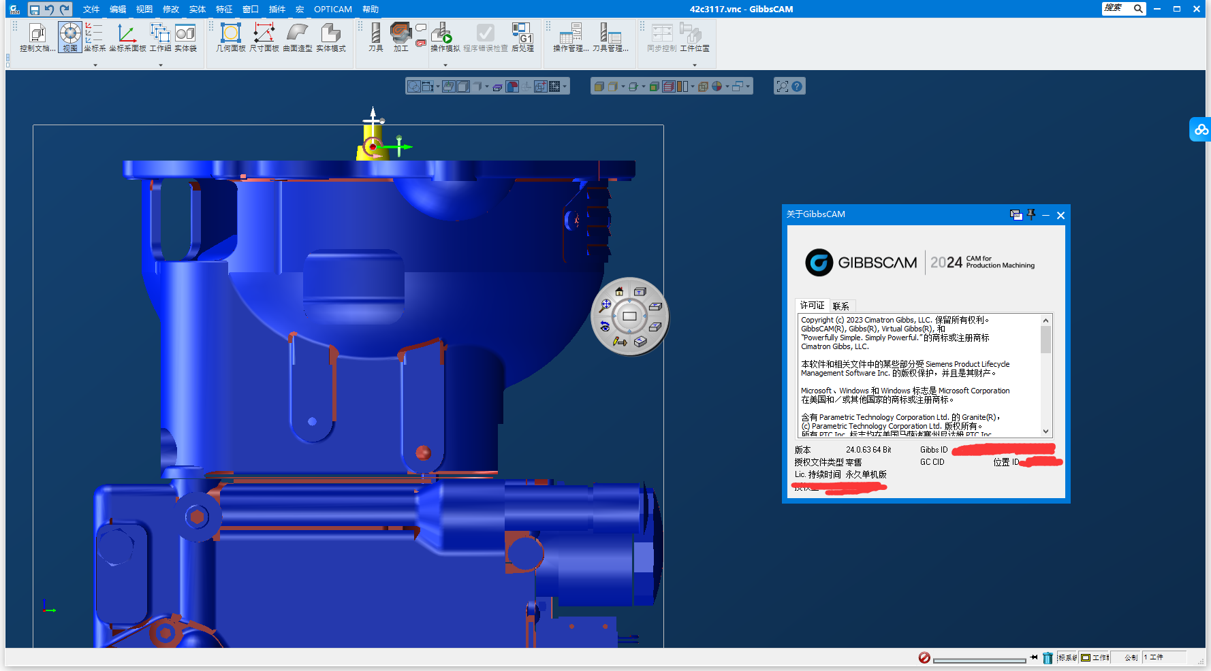Click the save icon in title bar

coord(34,9)
